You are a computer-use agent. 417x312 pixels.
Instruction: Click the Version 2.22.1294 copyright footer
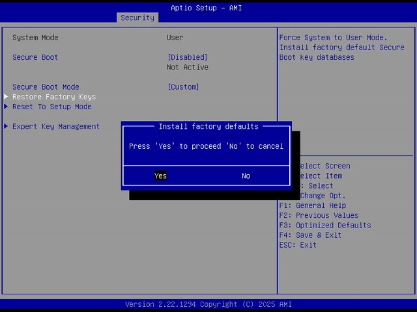coord(208,304)
